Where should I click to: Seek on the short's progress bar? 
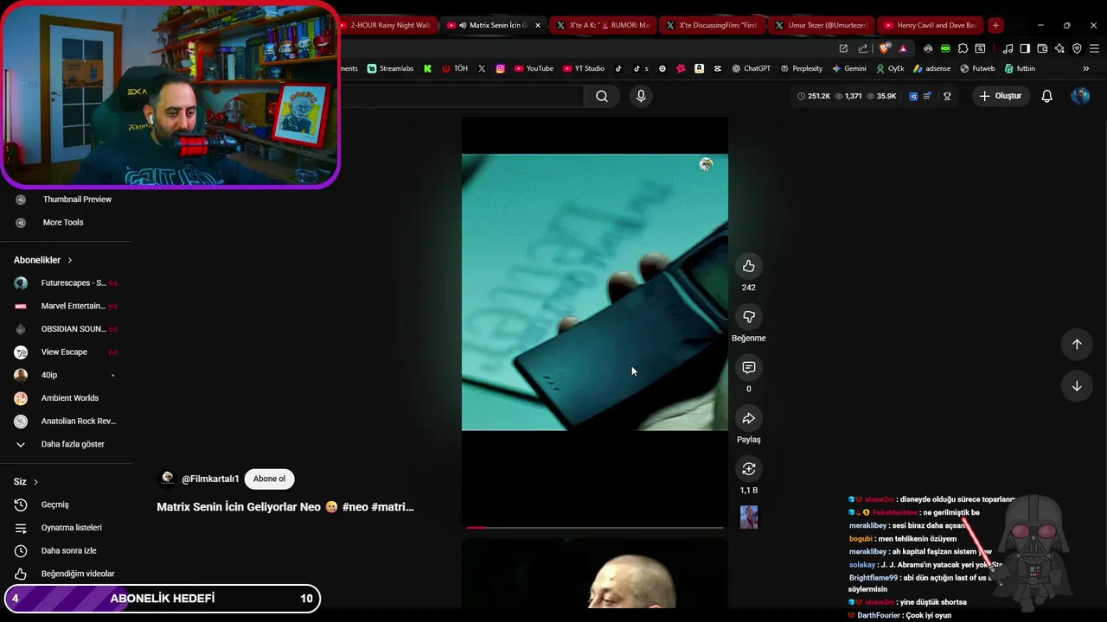[595, 527]
